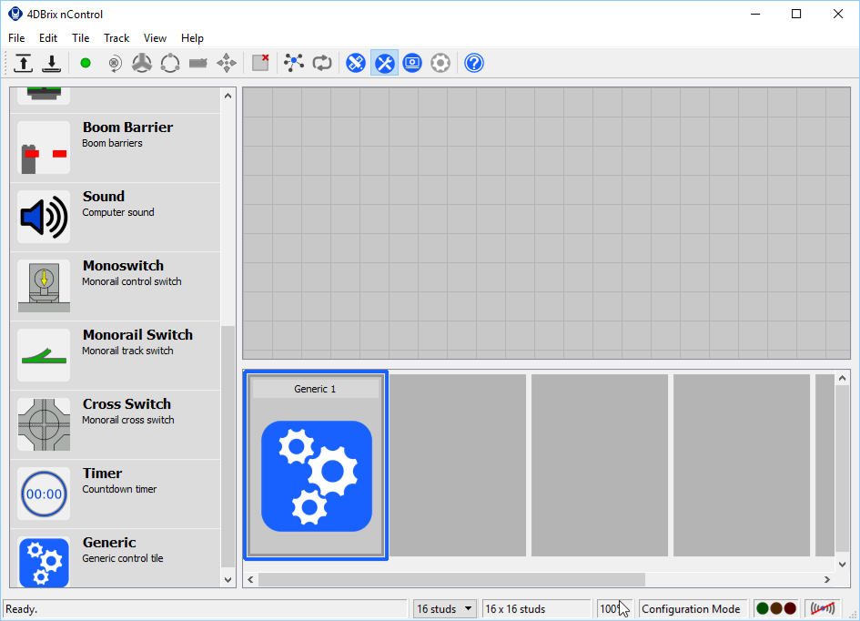The height and width of the screenshot is (621, 860).
Task: Click the delete tile icon with red X
Action: (x=260, y=63)
